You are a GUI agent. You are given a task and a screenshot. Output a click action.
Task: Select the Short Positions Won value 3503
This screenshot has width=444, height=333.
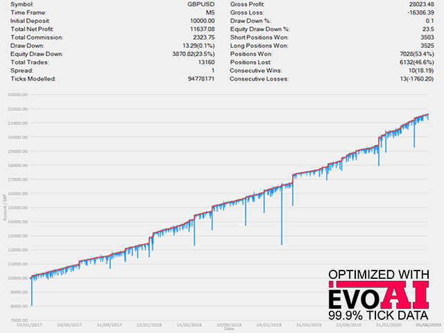(427, 37)
